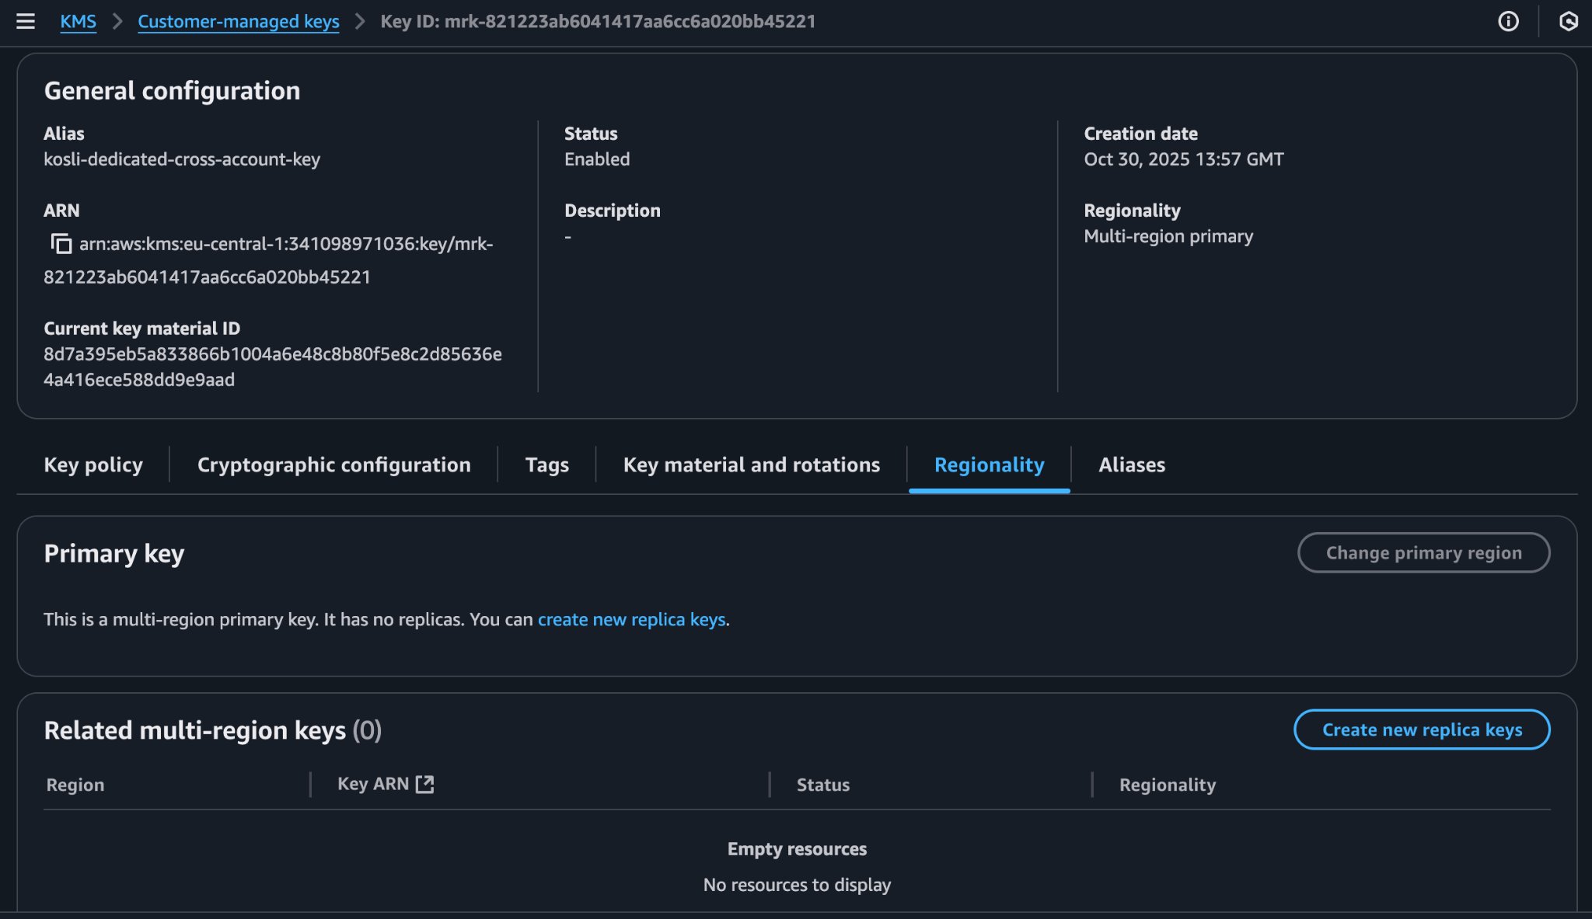
Task: Click the key material ID starting '8d7a395eb5a'
Action: pos(273,367)
